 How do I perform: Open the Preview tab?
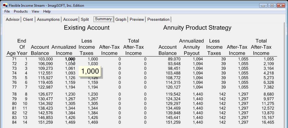coord(137,19)
